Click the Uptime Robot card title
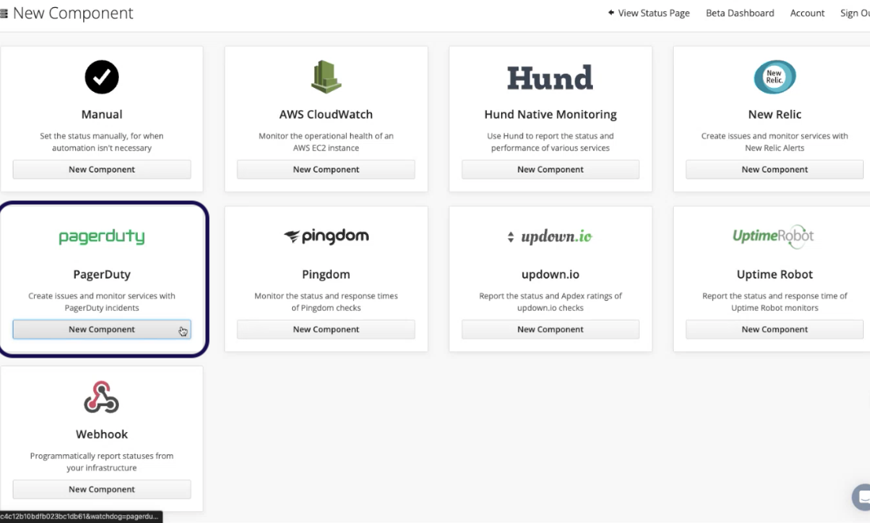This screenshot has width=870, height=523. click(x=774, y=275)
